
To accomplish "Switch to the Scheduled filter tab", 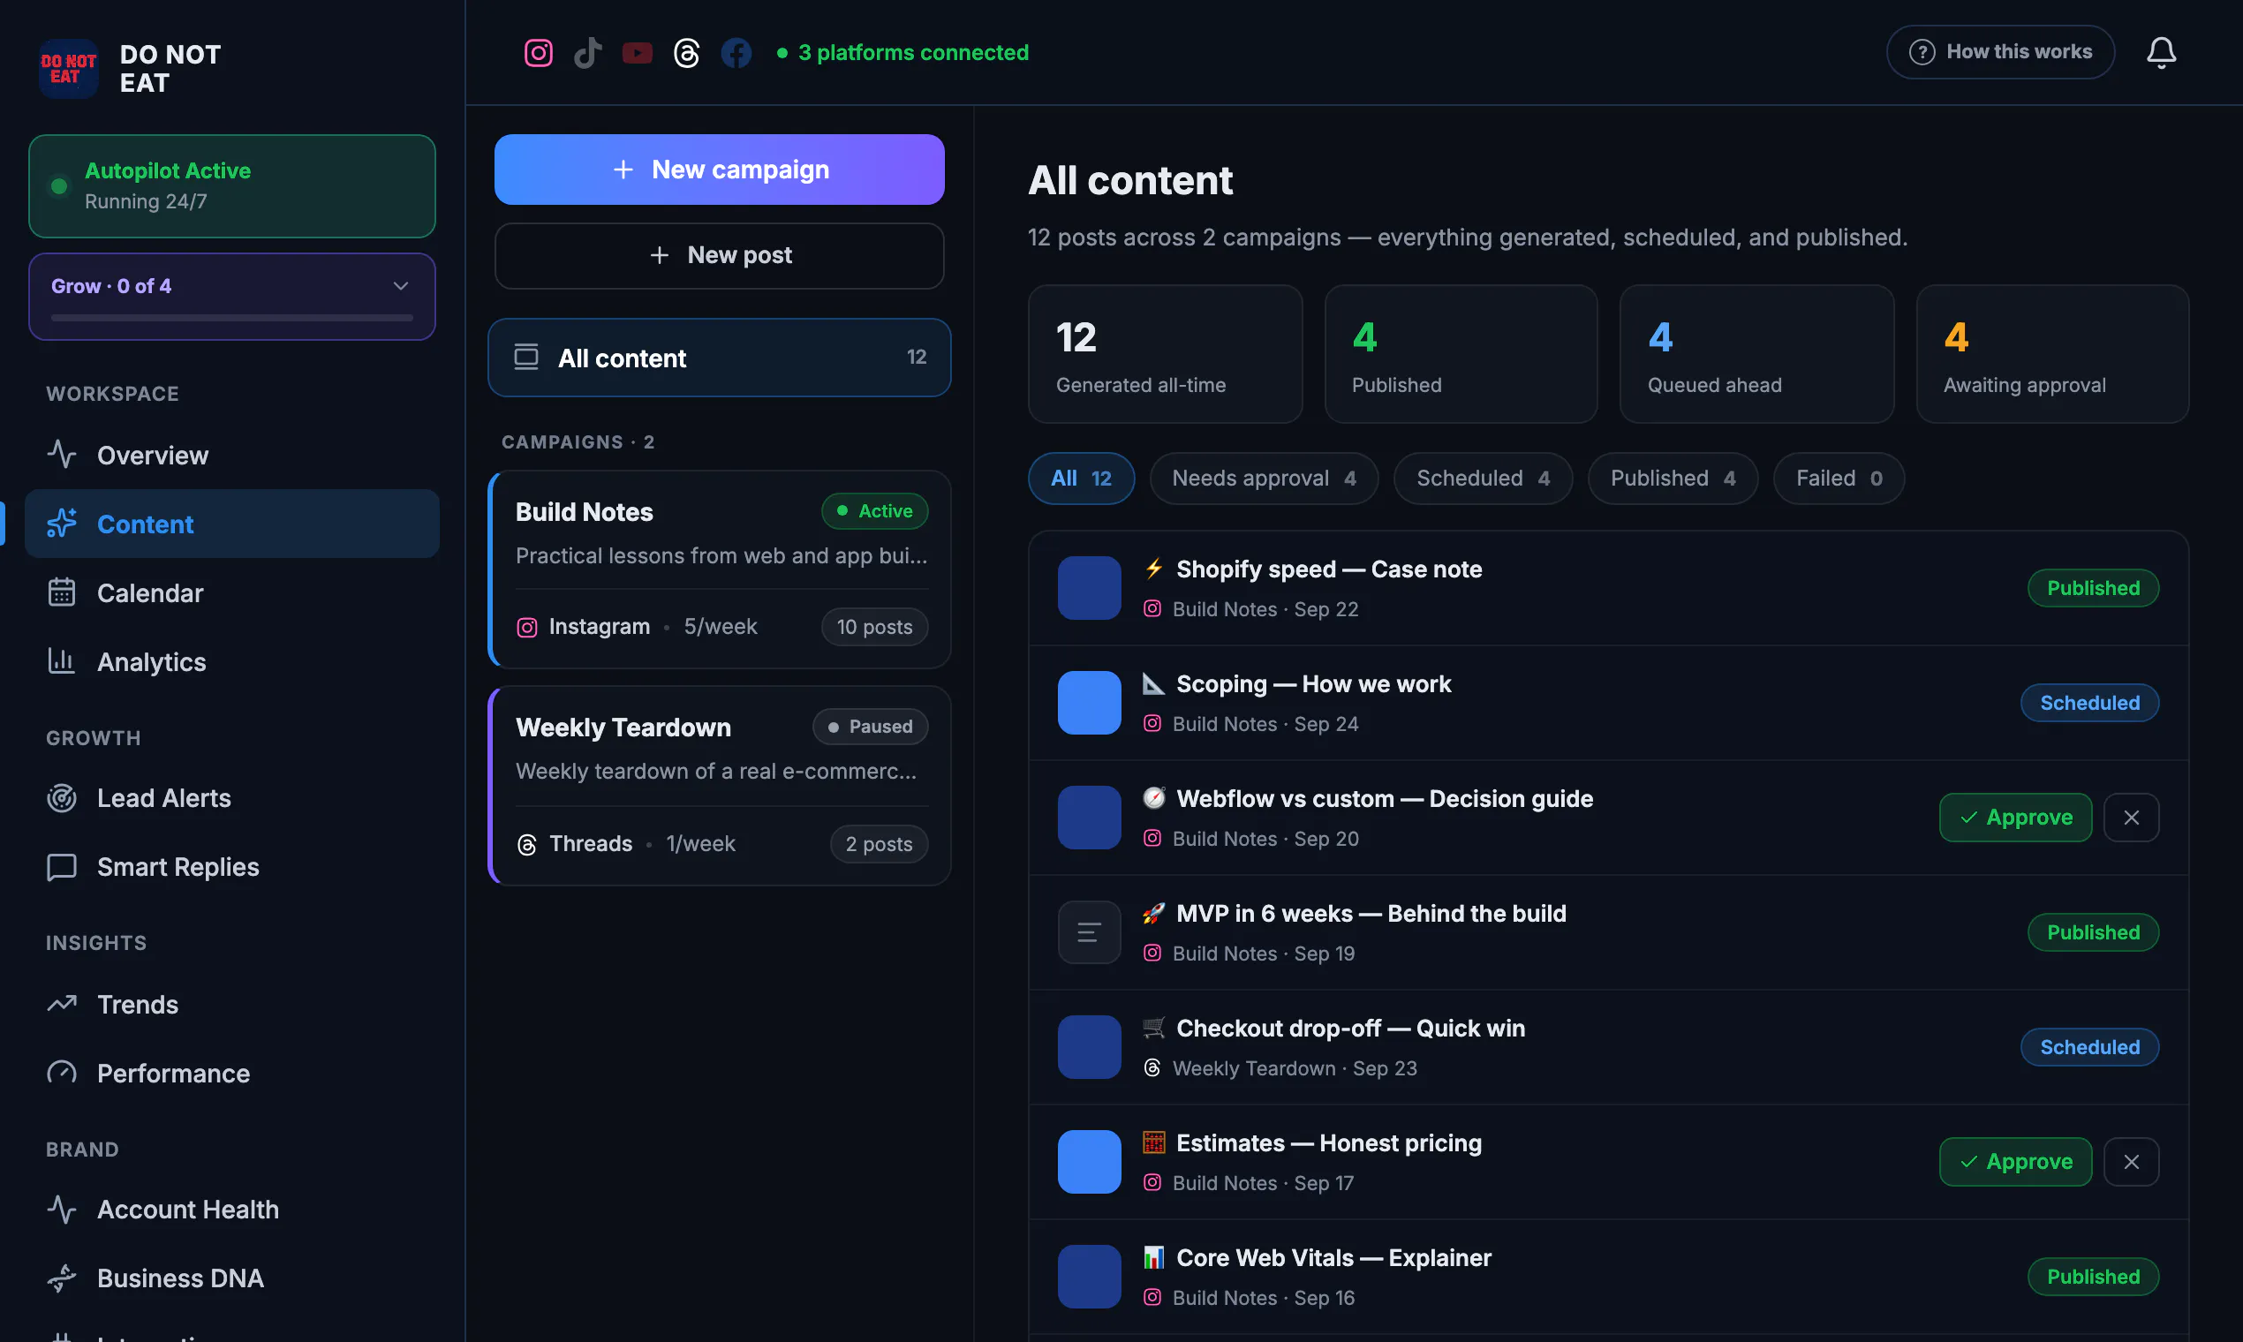I will click(x=1483, y=479).
